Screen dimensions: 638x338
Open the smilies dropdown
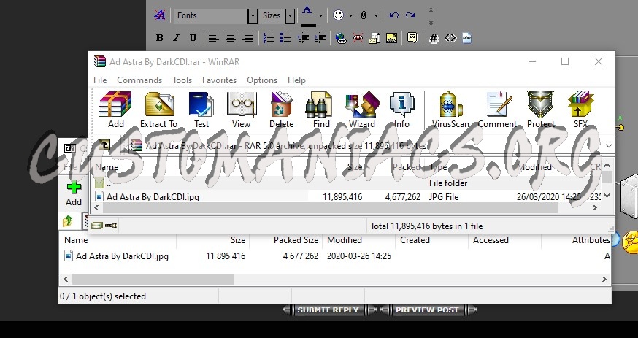tap(350, 16)
